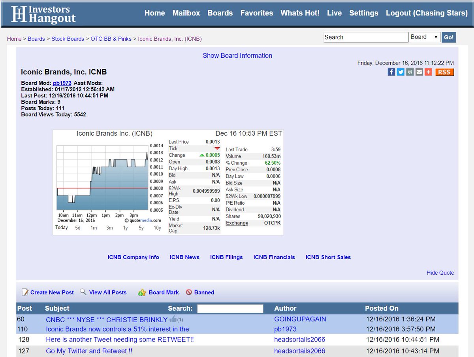Screen dimensions: 474x357
Task: Click Posted On column header
Action: point(382,308)
